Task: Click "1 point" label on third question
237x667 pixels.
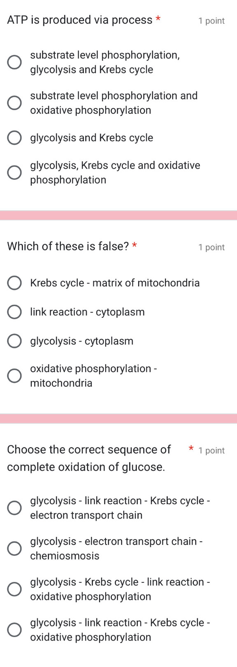Action: point(212,450)
